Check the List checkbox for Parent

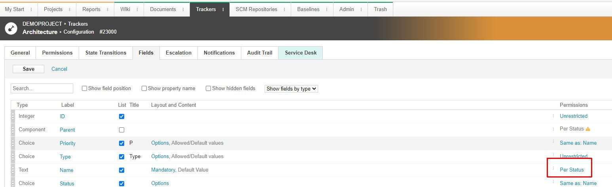click(121, 130)
